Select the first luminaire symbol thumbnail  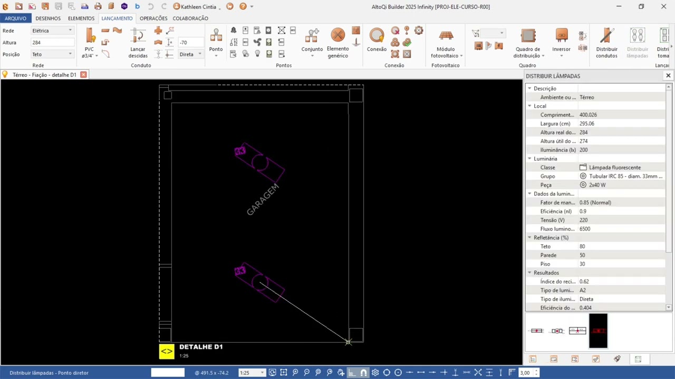pos(537,331)
